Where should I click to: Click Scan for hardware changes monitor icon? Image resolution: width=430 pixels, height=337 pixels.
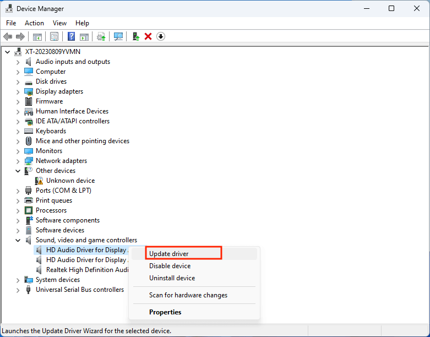[118, 36]
